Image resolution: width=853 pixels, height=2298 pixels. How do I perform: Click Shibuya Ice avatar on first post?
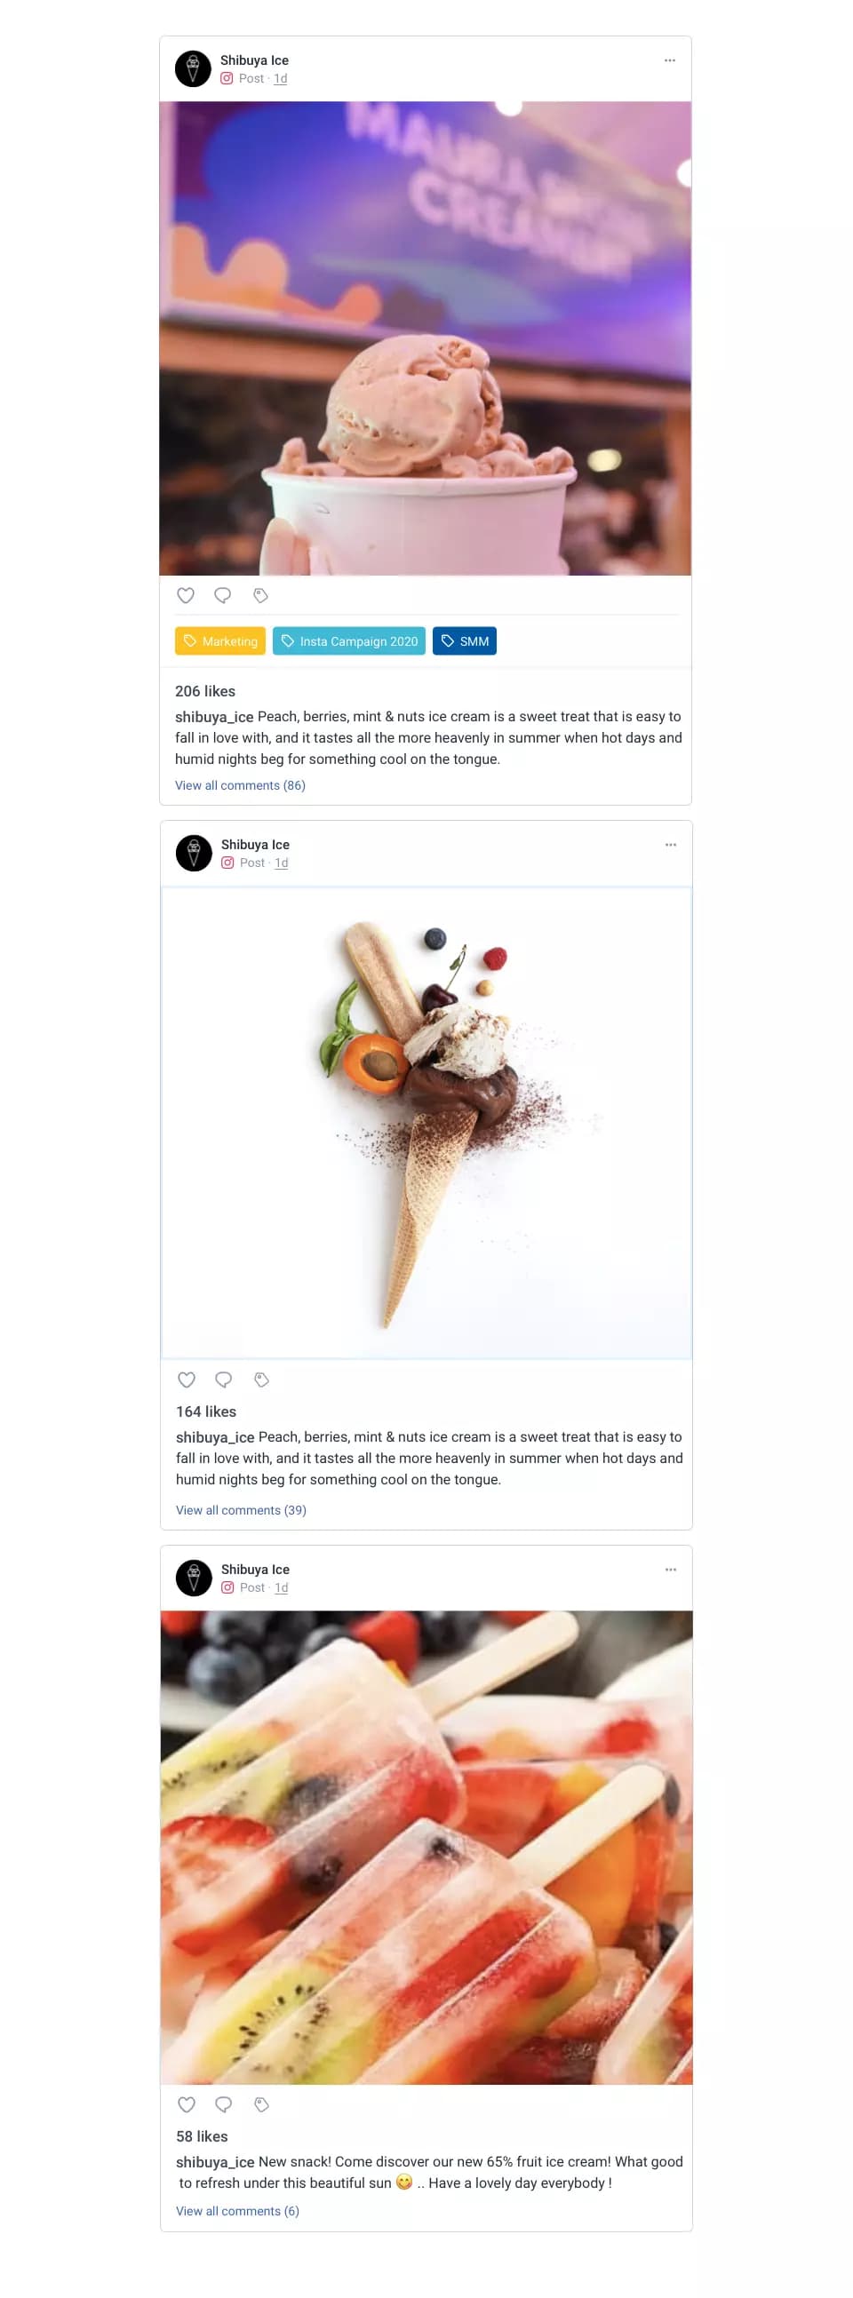click(193, 68)
